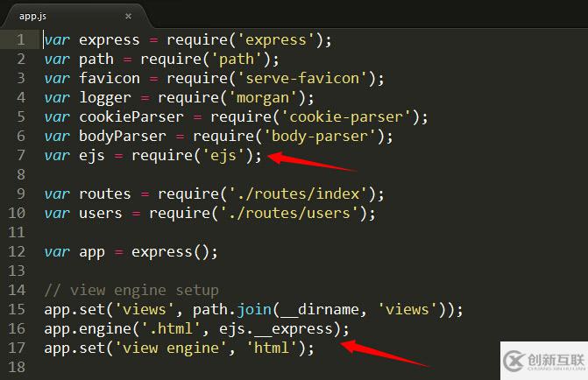This screenshot has width=588, height=380.
Task: Click line number 14 in gutter
Action: [x=17, y=290]
